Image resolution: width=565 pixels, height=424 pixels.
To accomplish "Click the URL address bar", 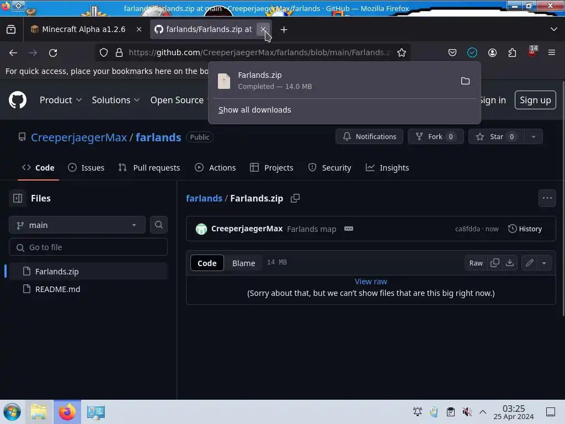I will pyautogui.click(x=259, y=52).
